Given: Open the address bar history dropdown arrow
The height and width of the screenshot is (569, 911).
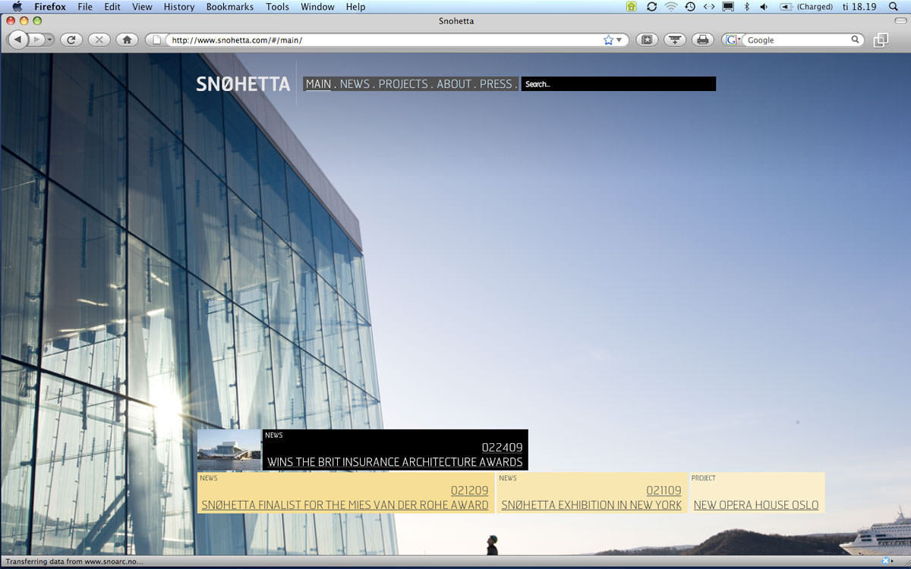Looking at the screenshot, I should coord(619,40).
